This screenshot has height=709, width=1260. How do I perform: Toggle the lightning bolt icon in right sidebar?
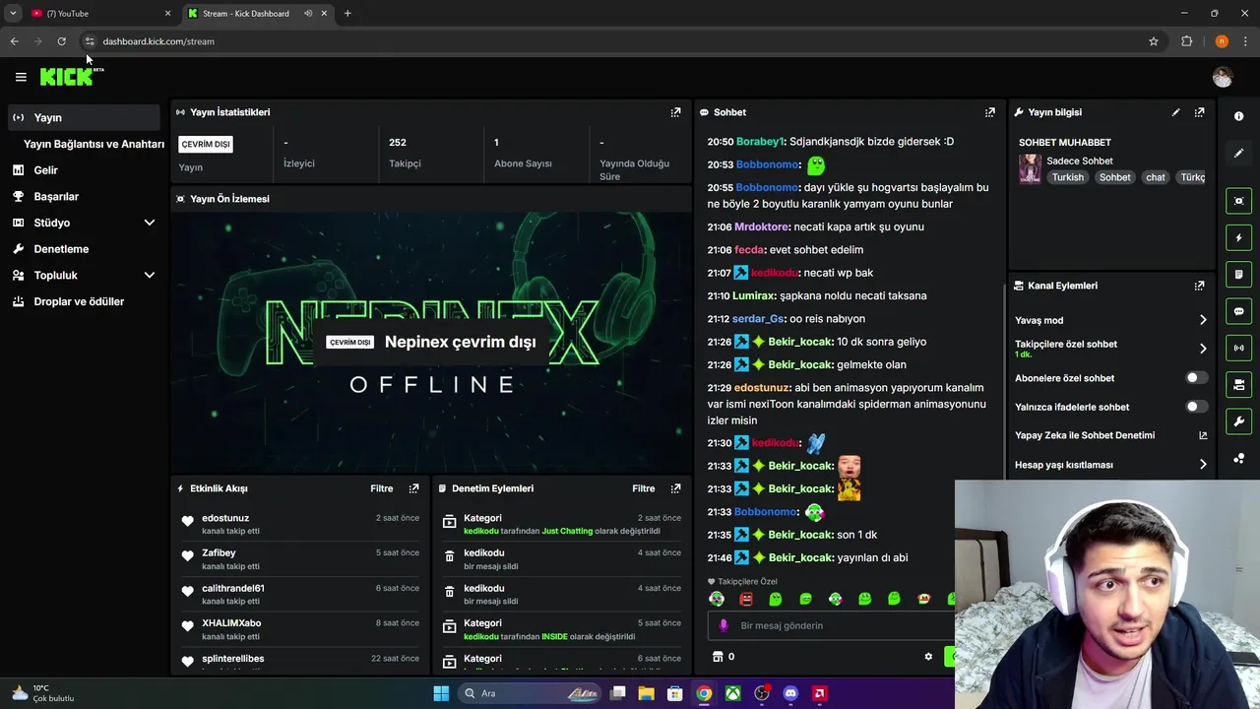[1238, 237]
